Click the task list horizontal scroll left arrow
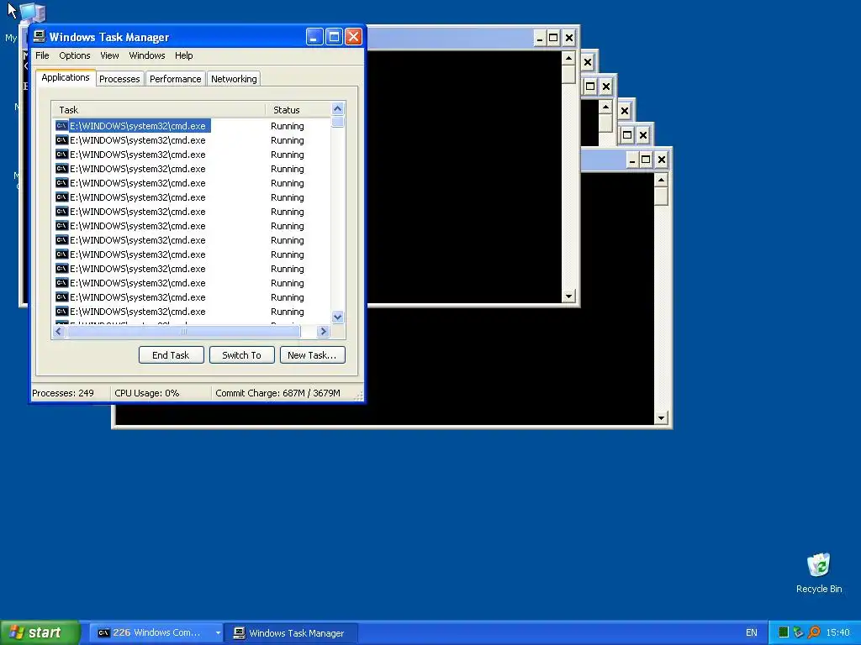 [x=60, y=331]
